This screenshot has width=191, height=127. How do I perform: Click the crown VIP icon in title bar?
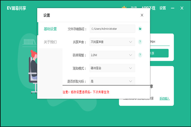point(124,7)
